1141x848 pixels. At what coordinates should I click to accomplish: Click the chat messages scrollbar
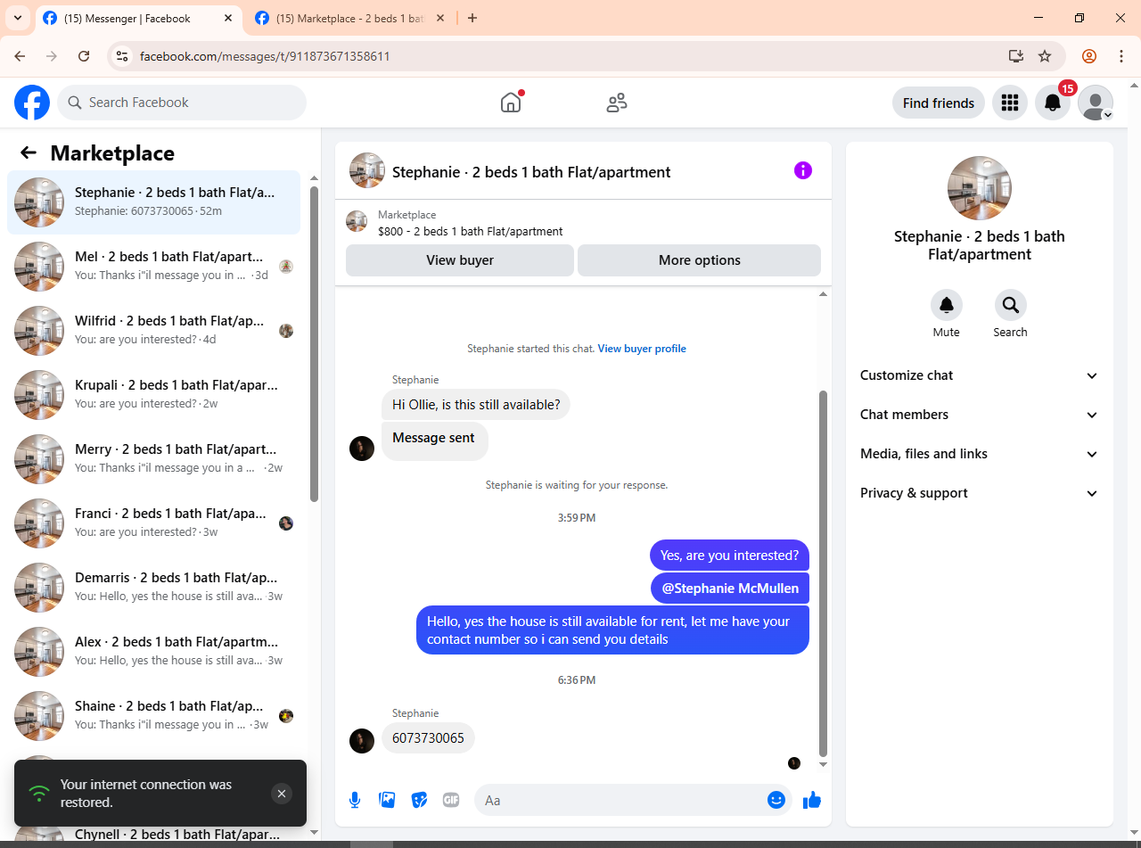click(823, 573)
